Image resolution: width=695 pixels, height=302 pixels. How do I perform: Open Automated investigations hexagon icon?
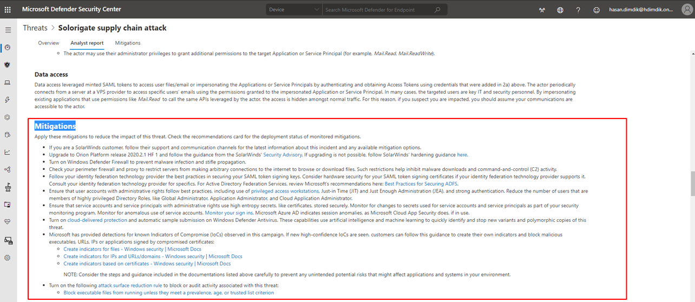click(x=8, y=117)
